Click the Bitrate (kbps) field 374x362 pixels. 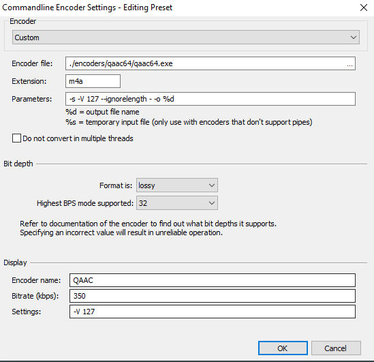coord(213,296)
